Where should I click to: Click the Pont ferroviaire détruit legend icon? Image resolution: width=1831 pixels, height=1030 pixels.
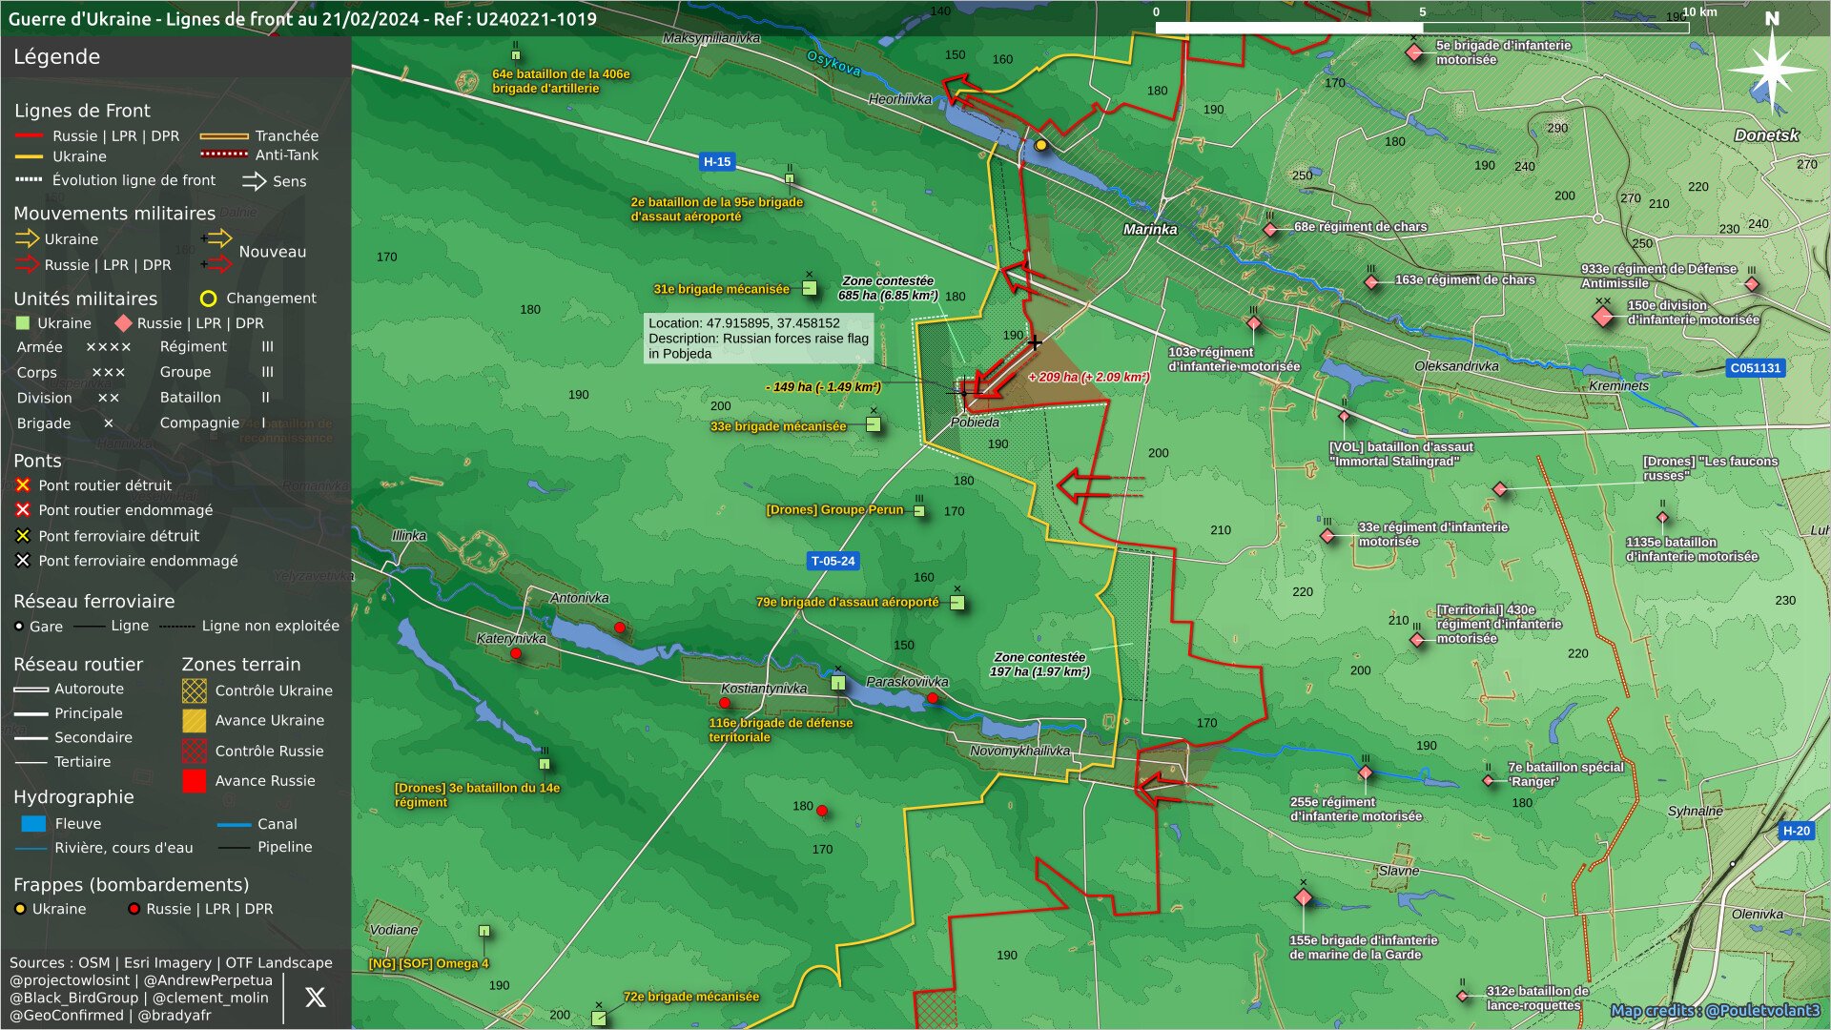click(x=23, y=536)
